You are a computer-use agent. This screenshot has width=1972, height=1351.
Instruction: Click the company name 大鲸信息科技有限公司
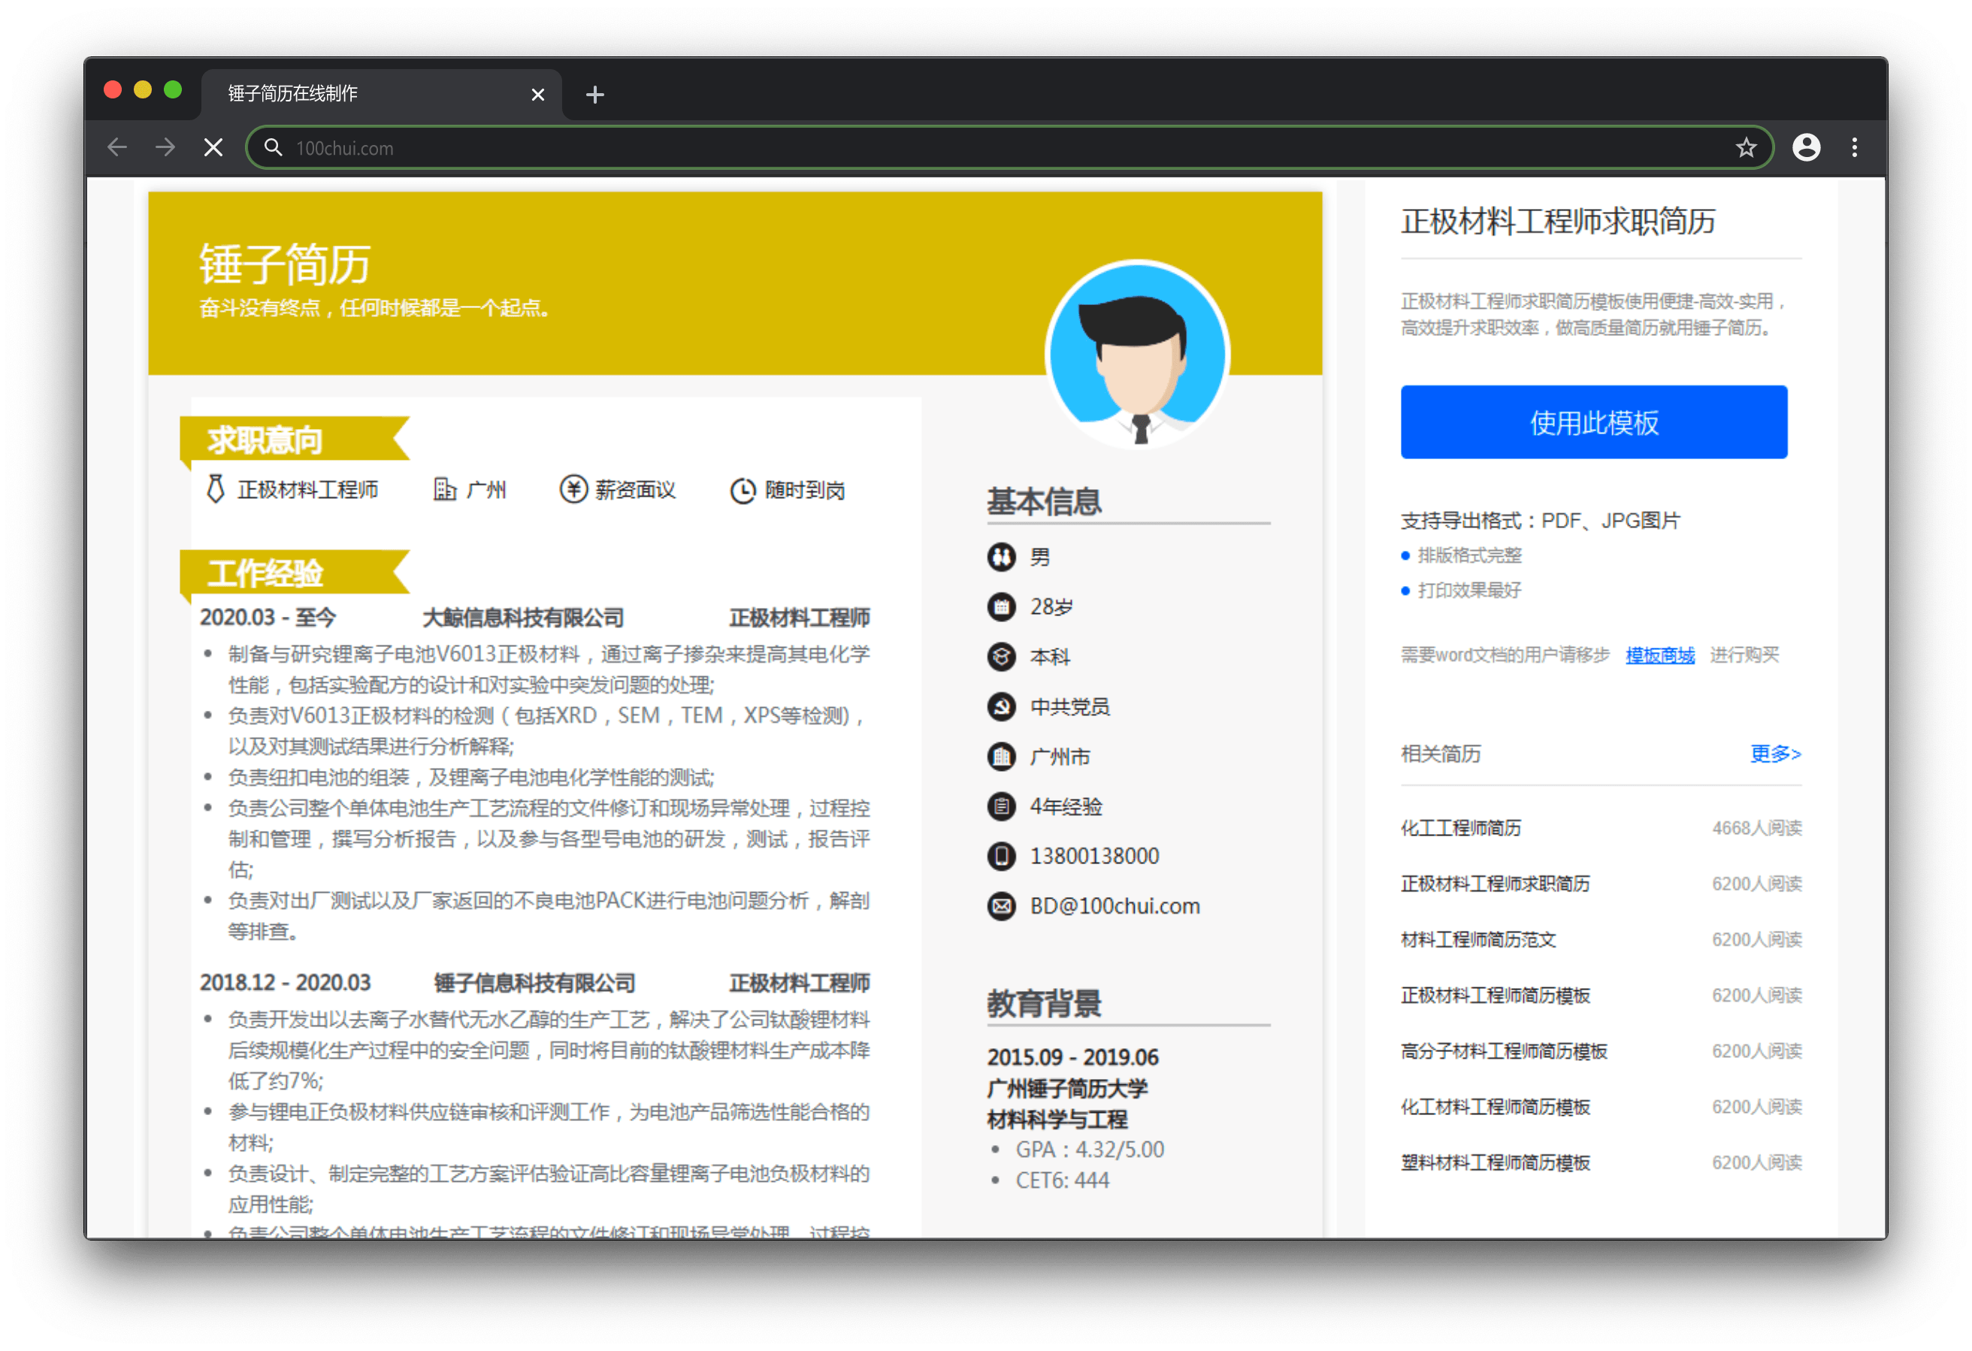(524, 618)
